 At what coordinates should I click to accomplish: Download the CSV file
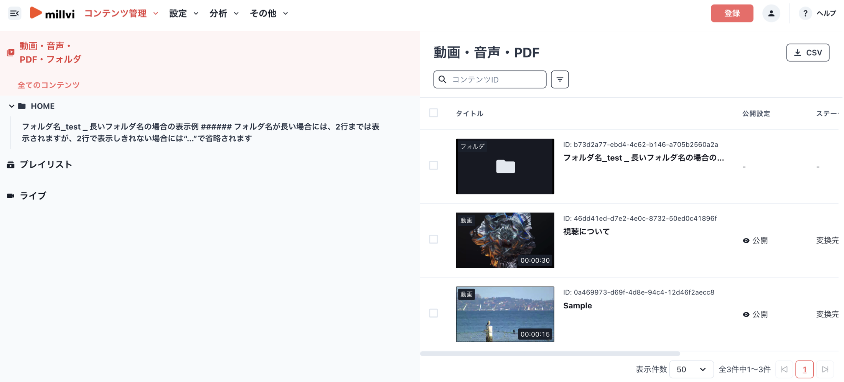tap(808, 53)
